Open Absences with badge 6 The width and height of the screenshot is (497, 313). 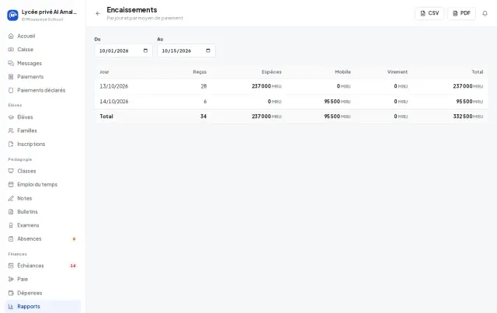point(43,238)
